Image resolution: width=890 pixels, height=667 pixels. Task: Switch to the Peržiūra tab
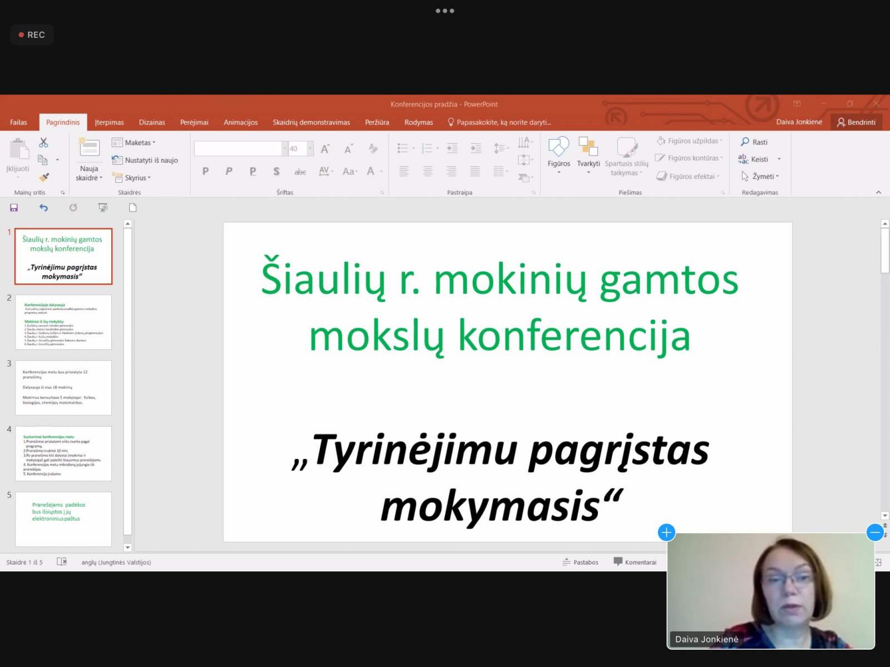click(x=377, y=122)
